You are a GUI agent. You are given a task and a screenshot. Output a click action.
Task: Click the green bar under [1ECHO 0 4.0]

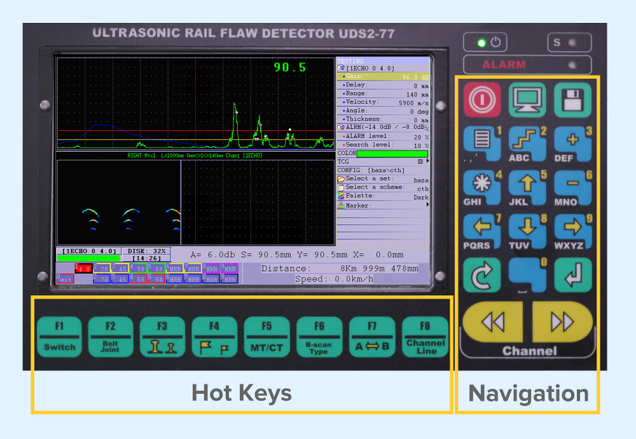tap(88, 258)
